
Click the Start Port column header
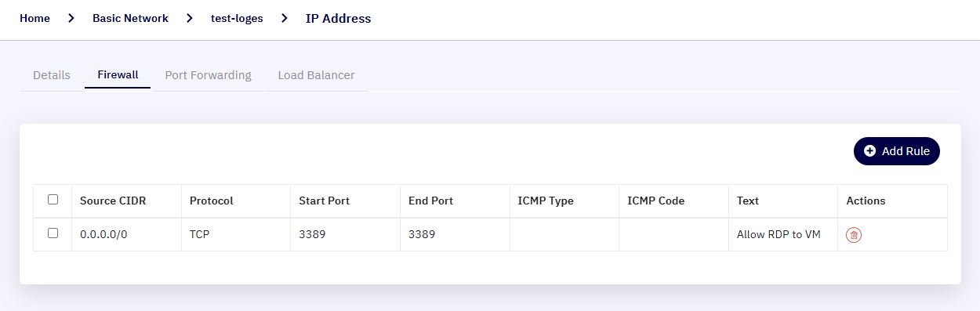pyautogui.click(x=325, y=201)
